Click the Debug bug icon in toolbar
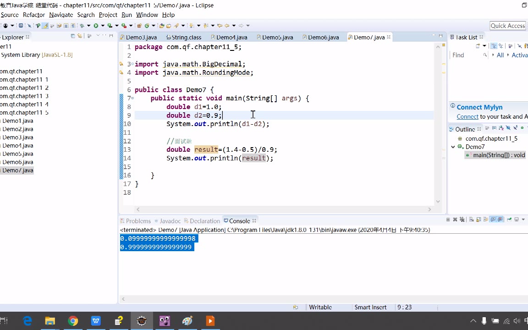 tap(82, 26)
